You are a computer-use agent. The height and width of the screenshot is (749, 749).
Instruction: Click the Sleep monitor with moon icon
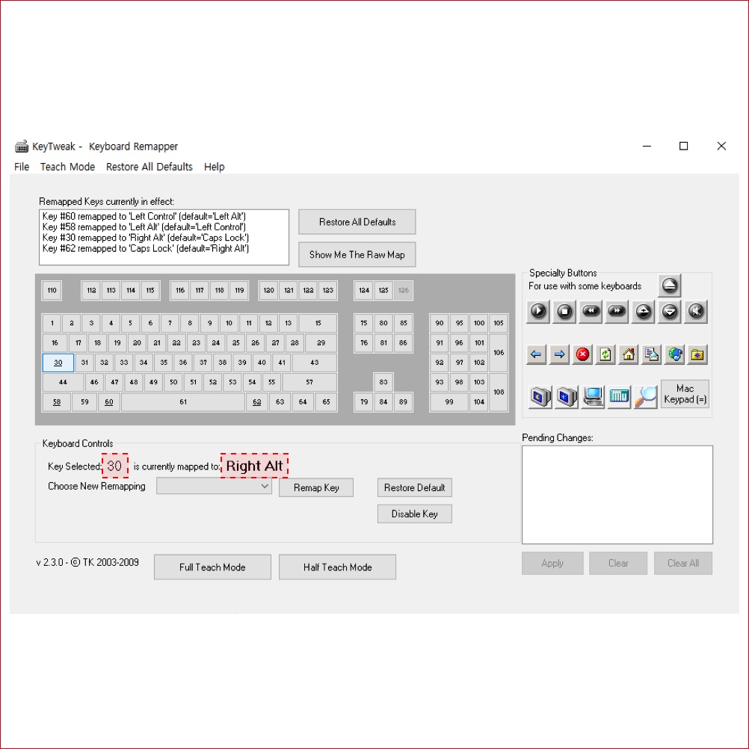click(540, 396)
